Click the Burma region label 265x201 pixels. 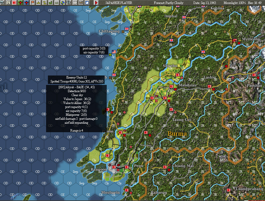coord(177,134)
